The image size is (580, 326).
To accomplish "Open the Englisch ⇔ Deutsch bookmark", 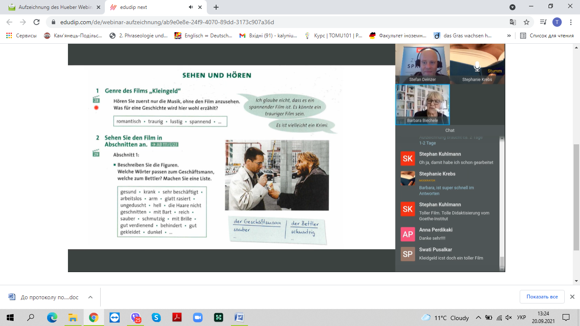I will point(204,36).
